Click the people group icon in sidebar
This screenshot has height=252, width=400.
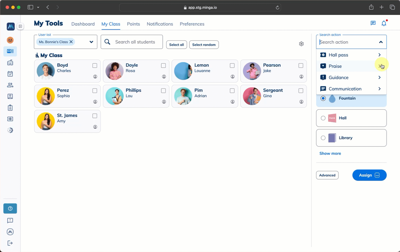[x=10, y=85]
